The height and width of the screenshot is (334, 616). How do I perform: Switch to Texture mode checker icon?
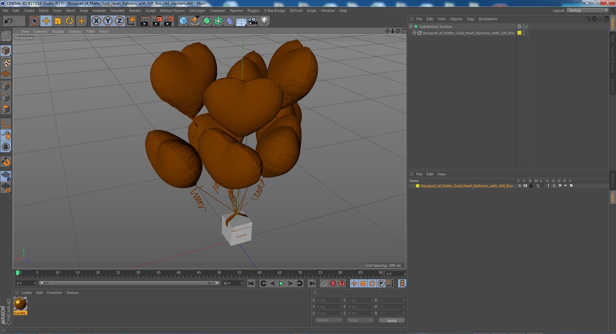click(x=6, y=62)
